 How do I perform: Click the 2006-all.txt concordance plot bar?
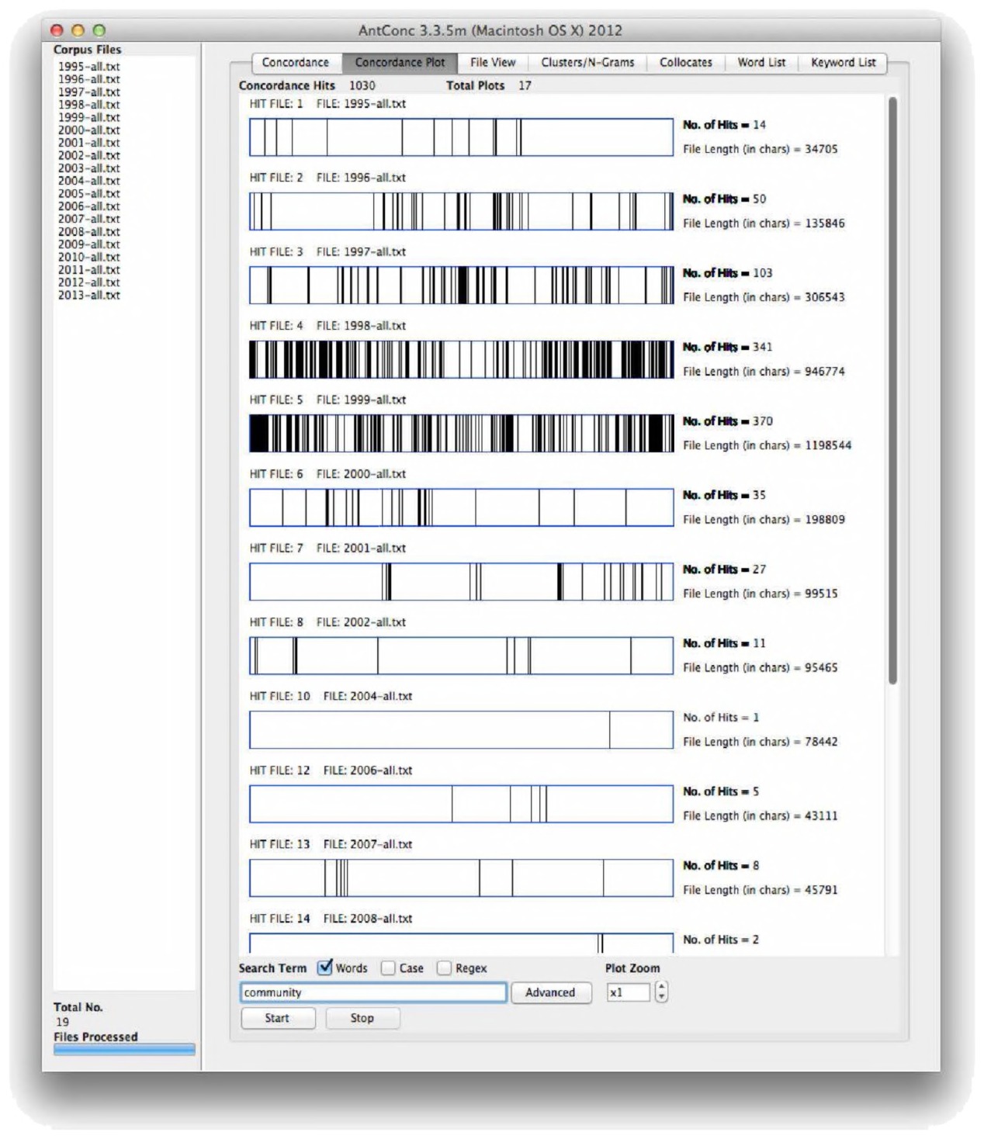pos(461,804)
